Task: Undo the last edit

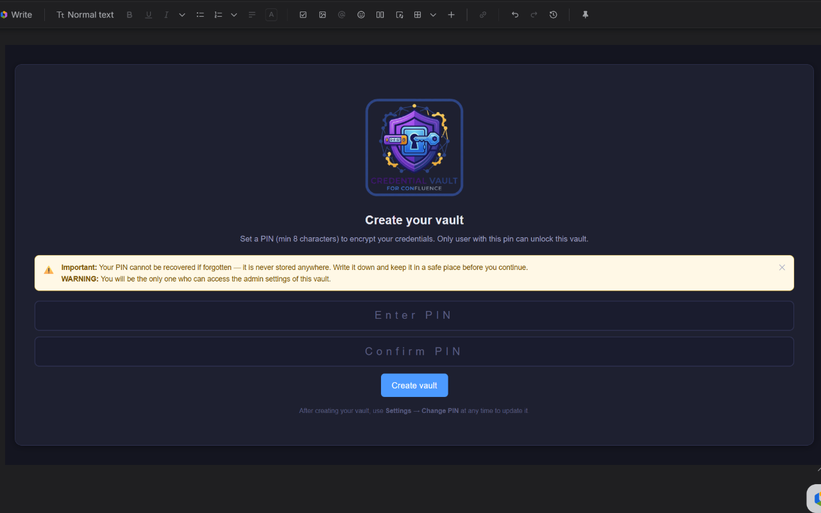Action: point(515,15)
